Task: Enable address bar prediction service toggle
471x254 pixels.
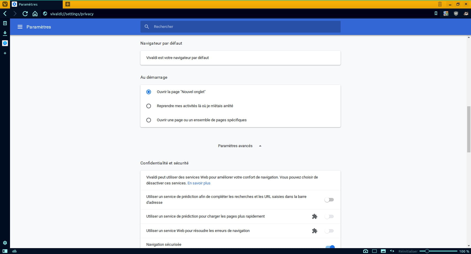Action: click(x=329, y=200)
